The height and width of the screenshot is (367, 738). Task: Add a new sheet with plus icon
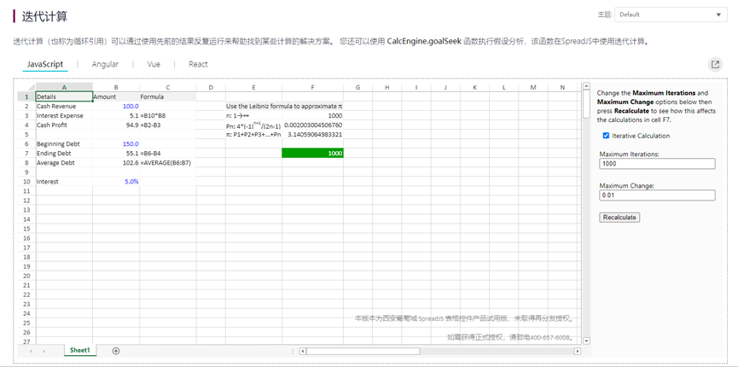click(x=116, y=351)
